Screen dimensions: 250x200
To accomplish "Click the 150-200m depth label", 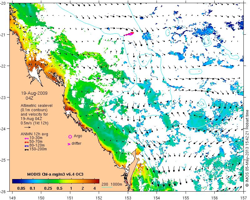I will pos(38,149).
